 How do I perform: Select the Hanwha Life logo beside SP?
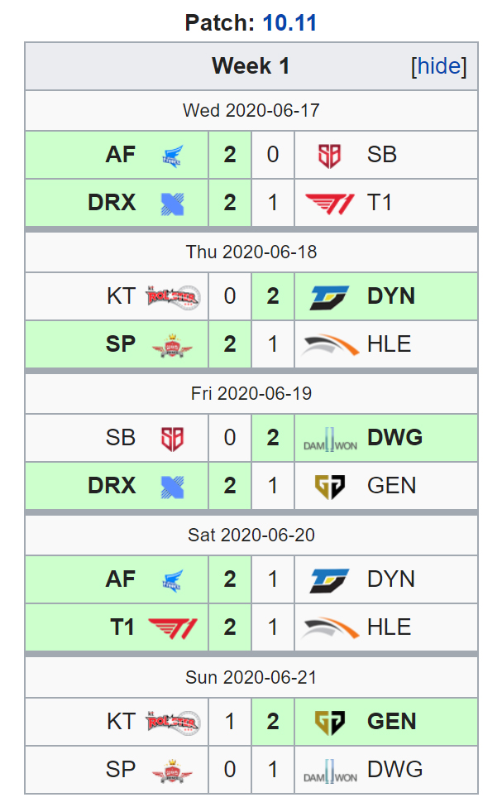pyautogui.click(x=330, y=345)
